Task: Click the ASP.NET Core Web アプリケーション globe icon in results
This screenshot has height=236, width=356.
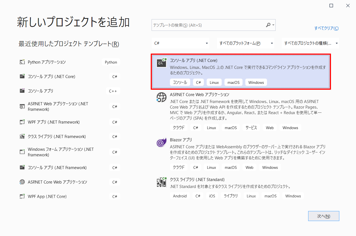Action: [161, 97]
